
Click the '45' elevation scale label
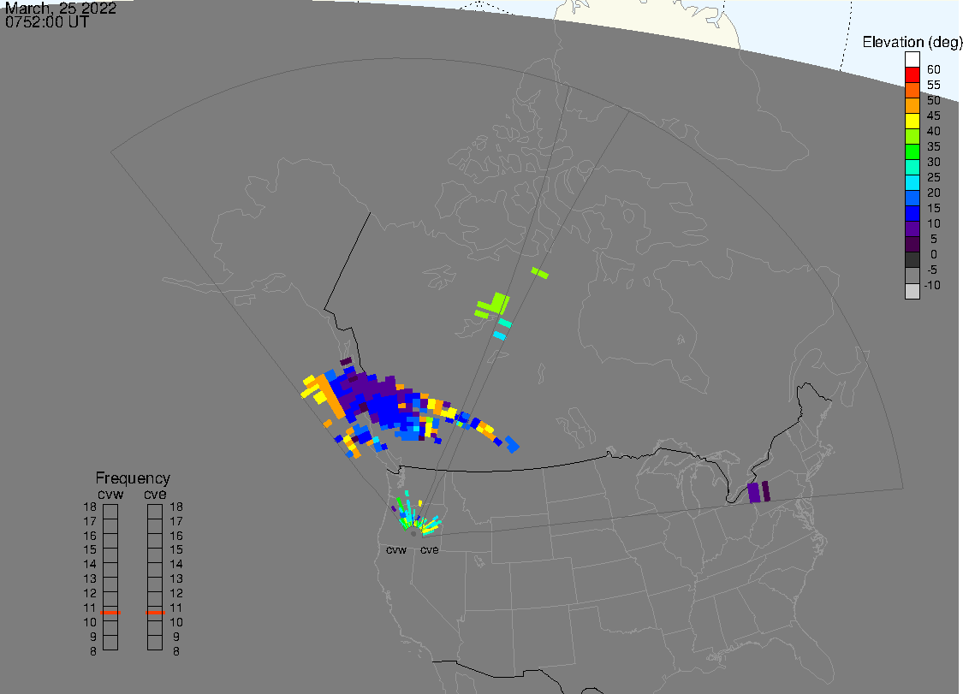point(934,116)
